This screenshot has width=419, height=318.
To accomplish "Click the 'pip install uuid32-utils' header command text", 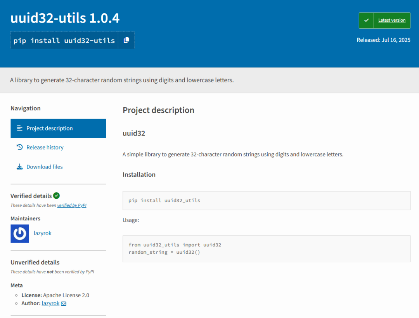I will 64,41.
